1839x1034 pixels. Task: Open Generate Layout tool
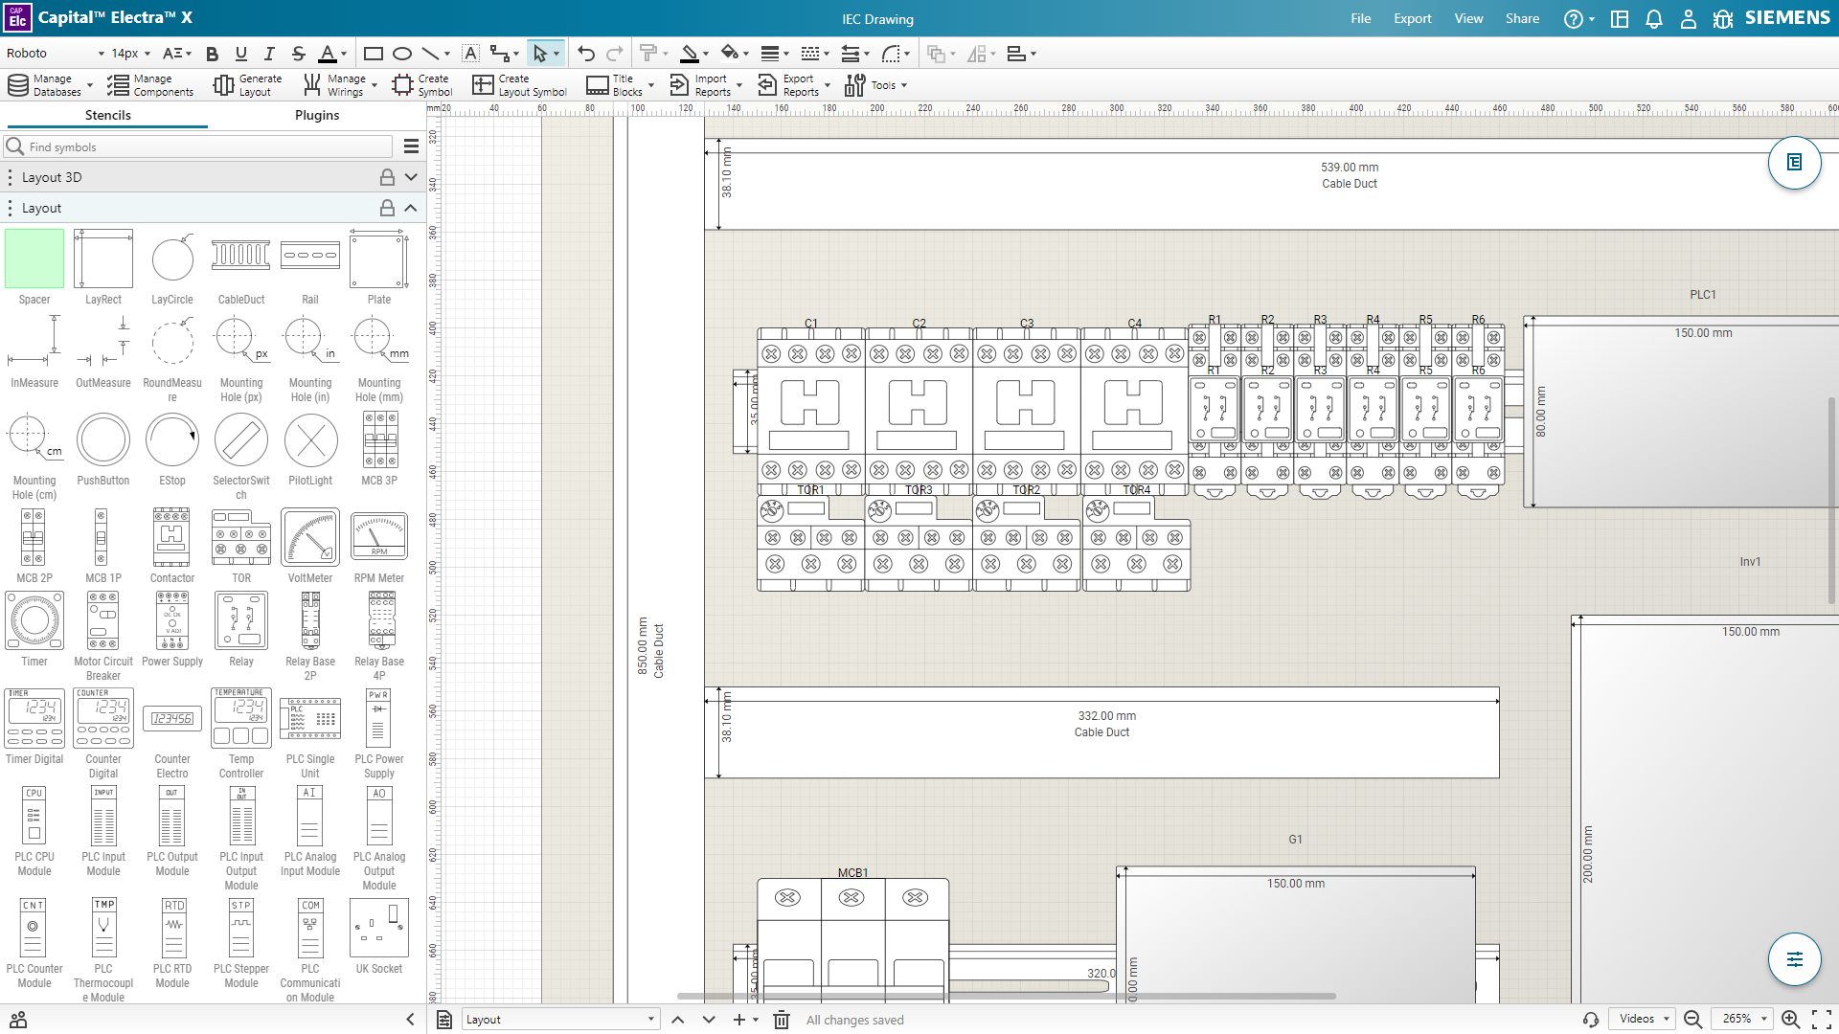click(247, 85)
